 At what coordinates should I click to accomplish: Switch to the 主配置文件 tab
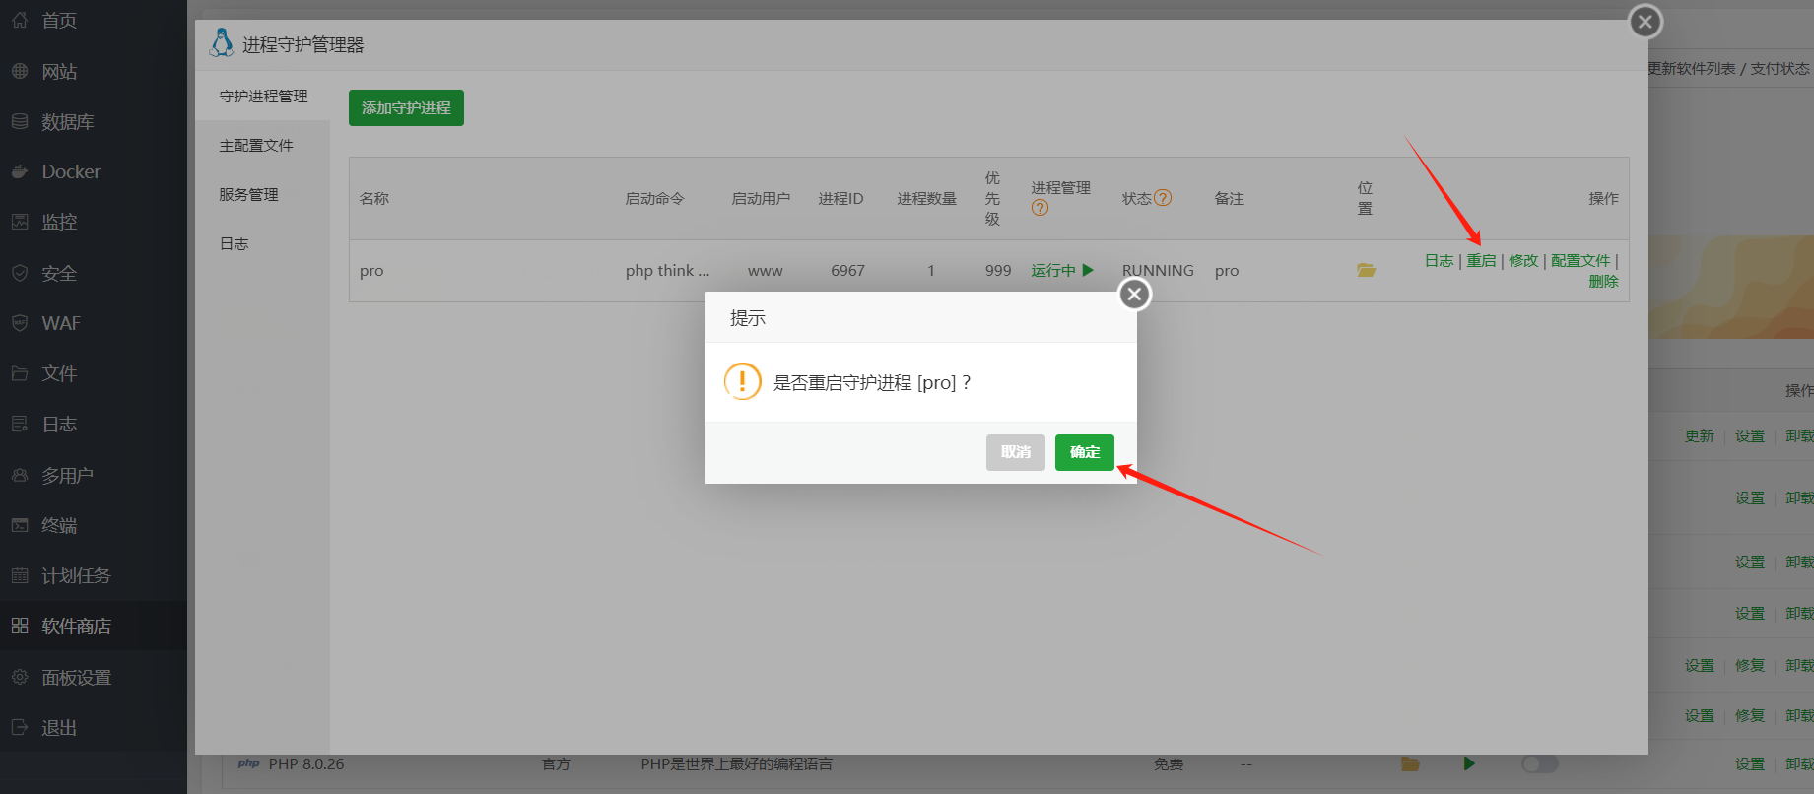pyautogui.click(x=256, y=146)
